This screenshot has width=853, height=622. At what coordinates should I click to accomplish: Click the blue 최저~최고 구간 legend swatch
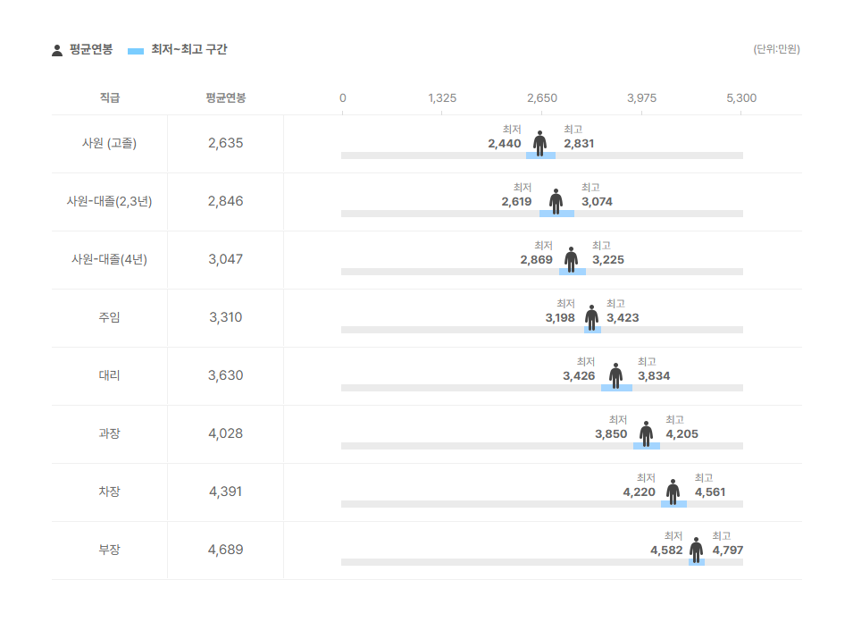click(x=136, y=51)
